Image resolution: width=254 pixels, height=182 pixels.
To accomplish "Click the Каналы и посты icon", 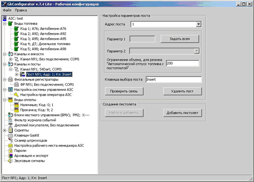I will coord(10,64).
